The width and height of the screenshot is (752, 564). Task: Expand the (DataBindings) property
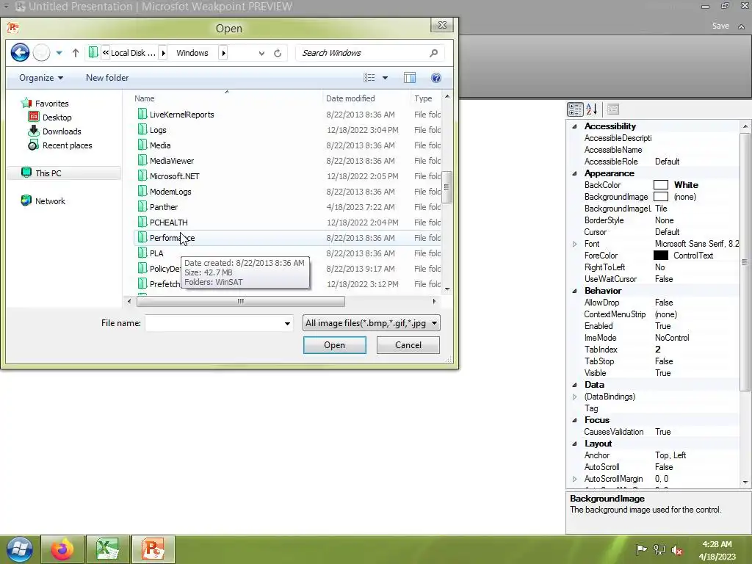point(574,397)
